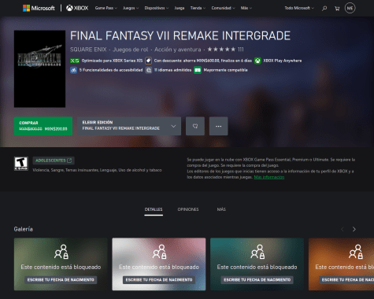
Task: Go to previous gallery items arrow
Action: click(343, 229)
